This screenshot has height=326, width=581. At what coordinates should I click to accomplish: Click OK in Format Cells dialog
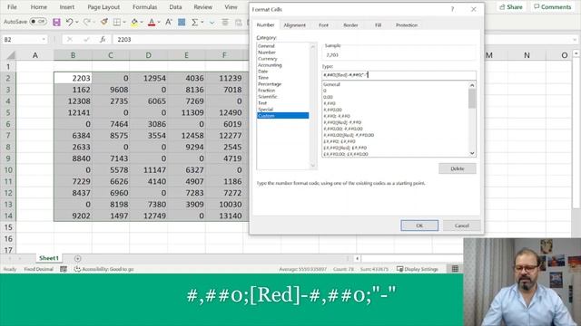(x=419, y=225)
